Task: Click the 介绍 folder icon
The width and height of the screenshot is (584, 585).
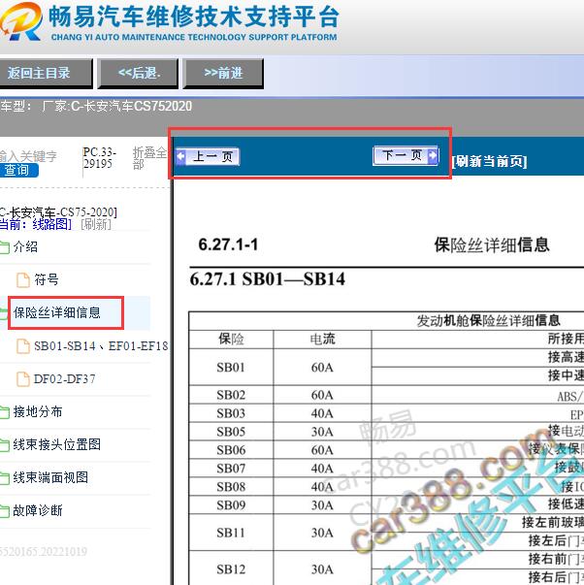Action: click(5, 247)
